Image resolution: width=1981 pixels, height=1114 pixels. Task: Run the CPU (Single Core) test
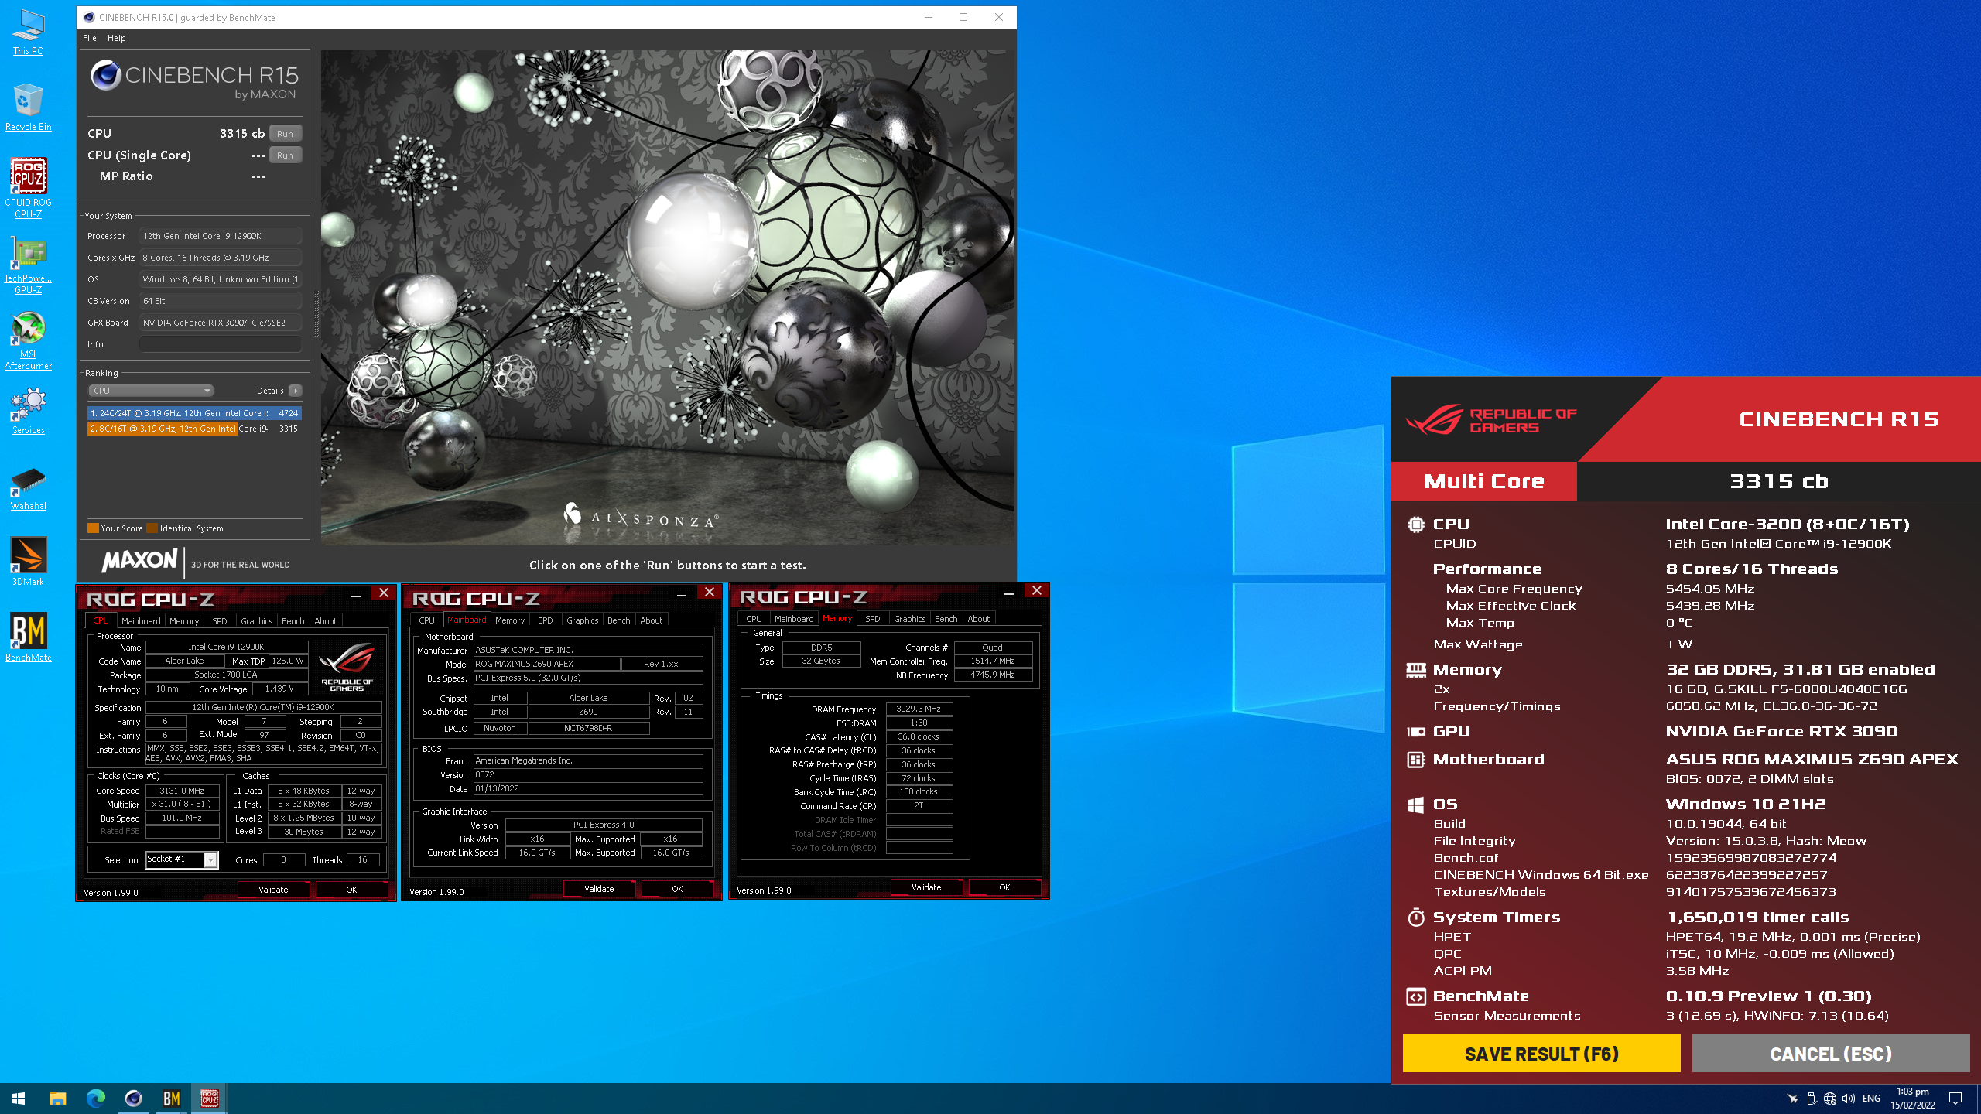285,155
